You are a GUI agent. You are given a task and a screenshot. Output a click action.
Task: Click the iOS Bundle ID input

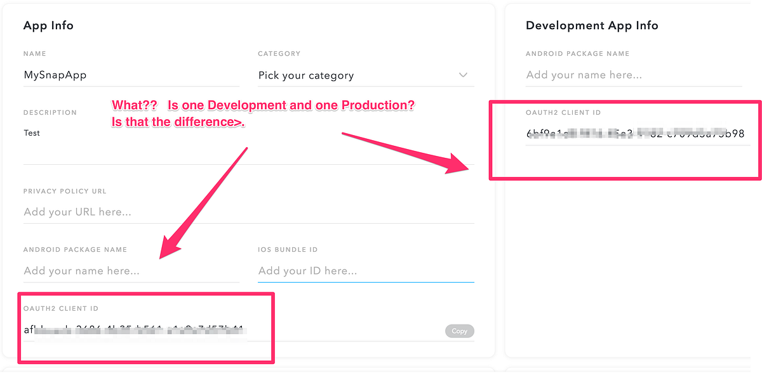pos(365,271)
